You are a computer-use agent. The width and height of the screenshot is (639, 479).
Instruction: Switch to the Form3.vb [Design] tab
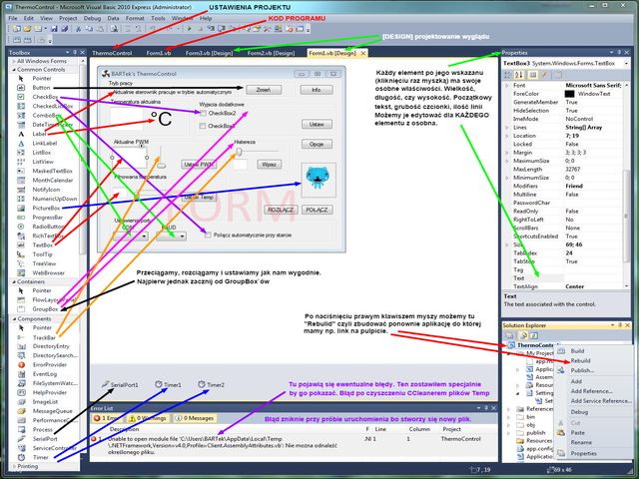[x=209, y=53]
